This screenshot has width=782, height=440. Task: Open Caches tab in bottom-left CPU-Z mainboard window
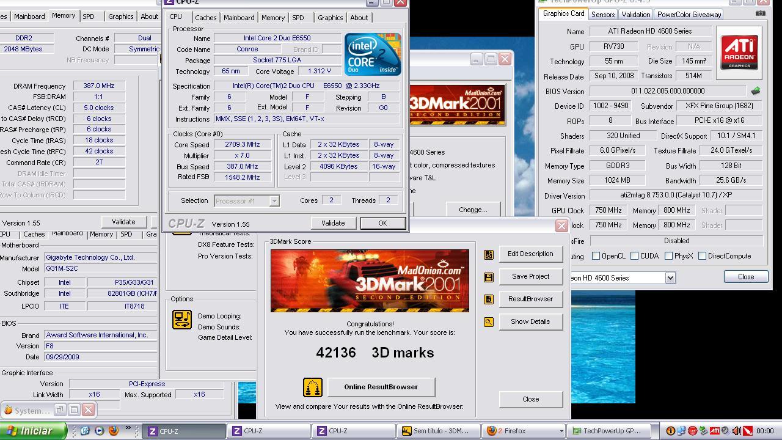[34, 234]
